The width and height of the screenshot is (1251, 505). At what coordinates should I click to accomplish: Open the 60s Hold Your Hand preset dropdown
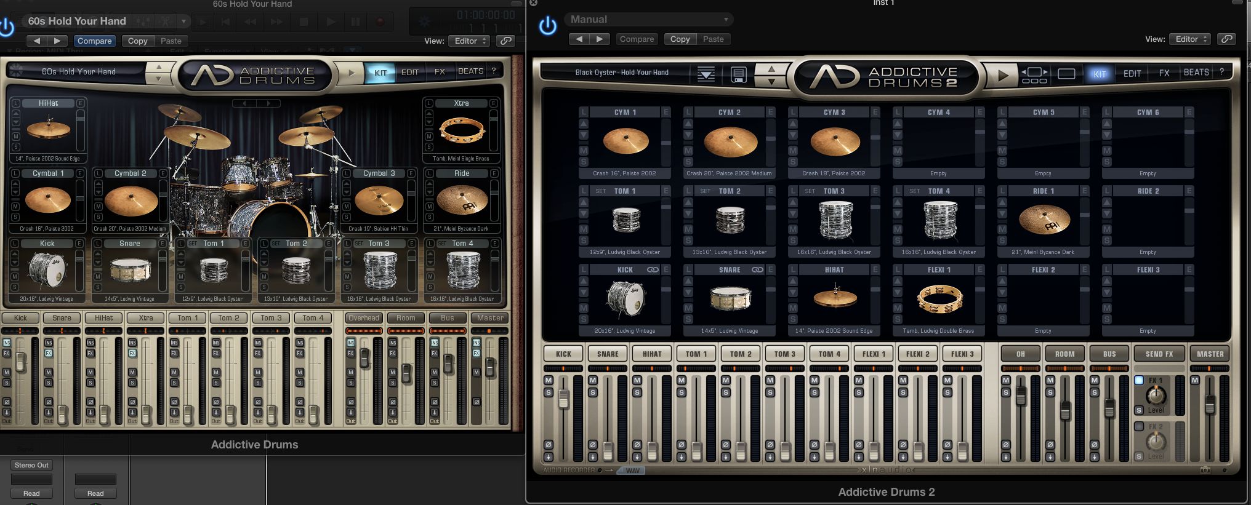pos(108,22)
